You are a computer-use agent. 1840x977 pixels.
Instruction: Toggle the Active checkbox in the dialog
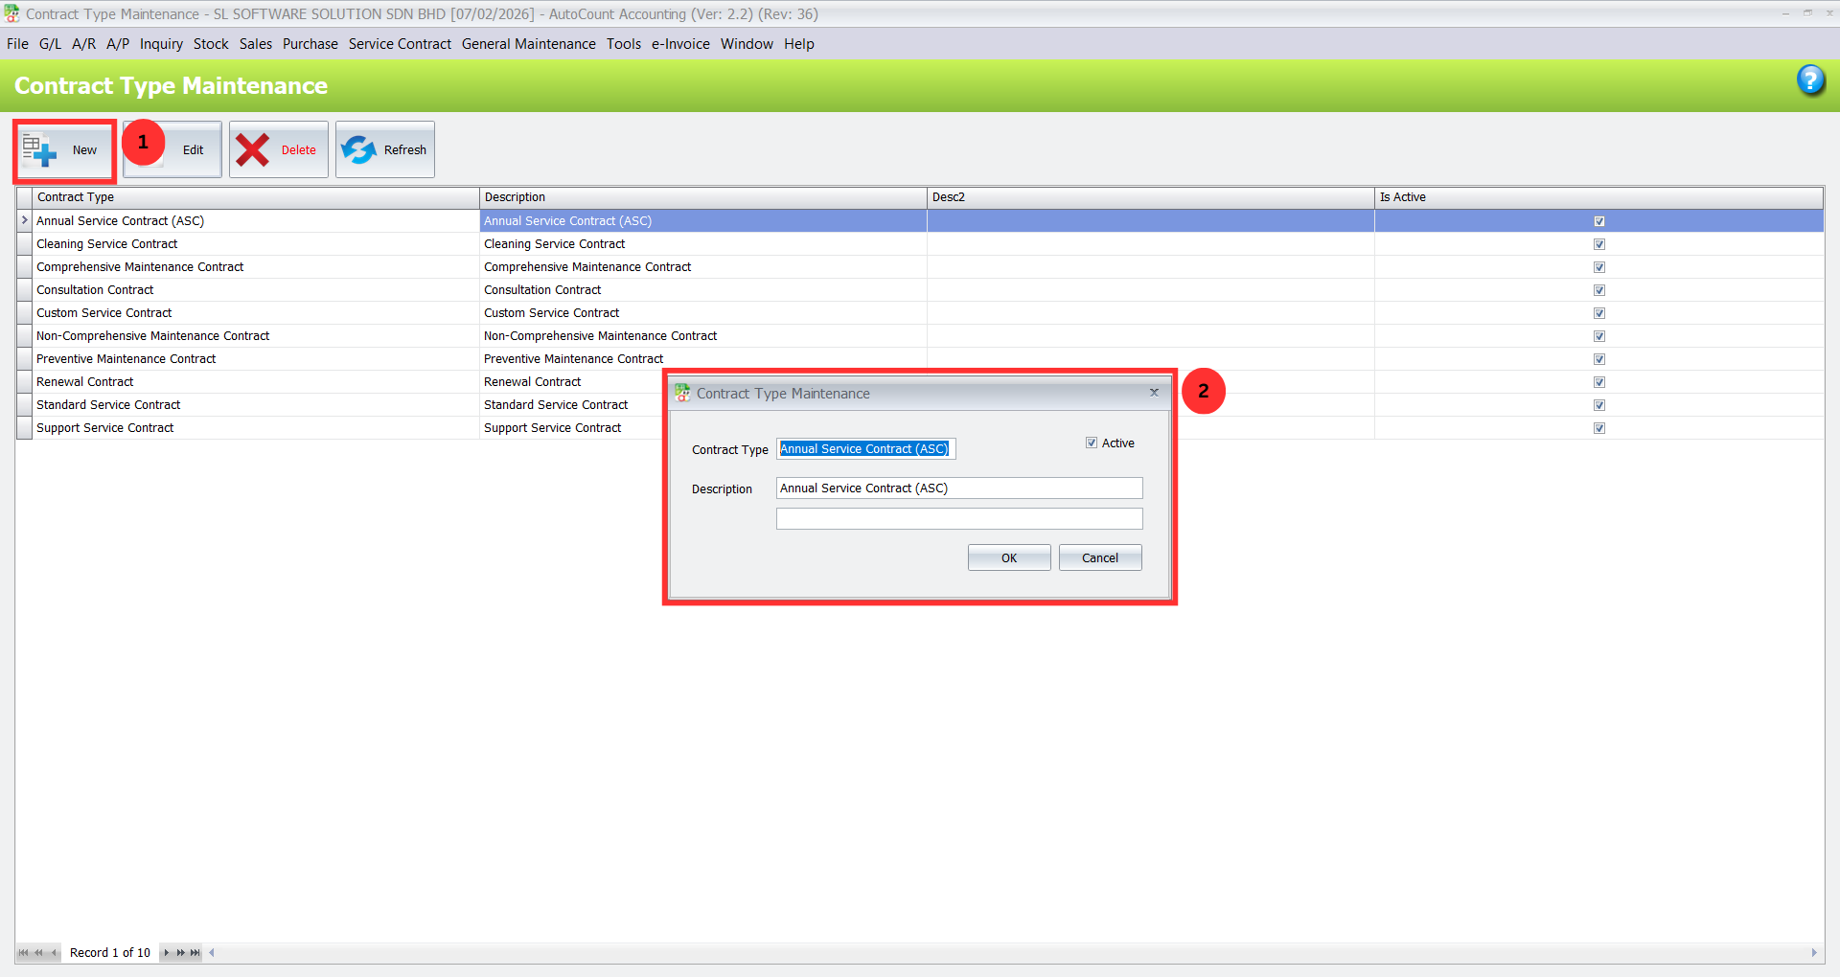click(1092, 443)
